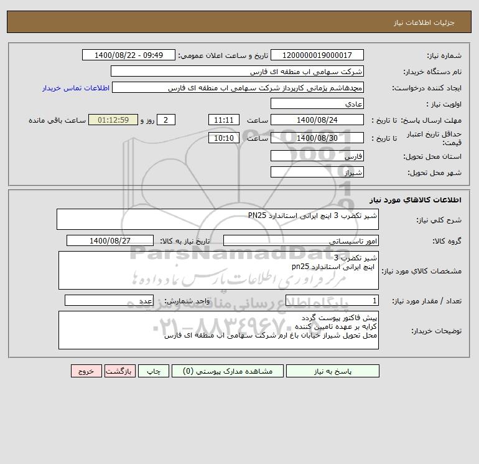The height and width of the screenshot is (464, 479).
Task: Click the deadline time field 11:11
Action: [x=223, y=120]
